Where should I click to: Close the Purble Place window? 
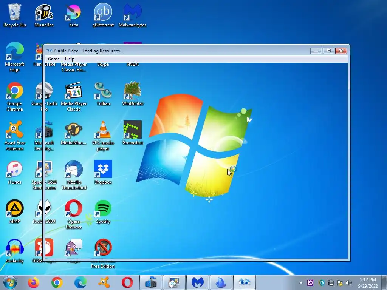(341, 51)
